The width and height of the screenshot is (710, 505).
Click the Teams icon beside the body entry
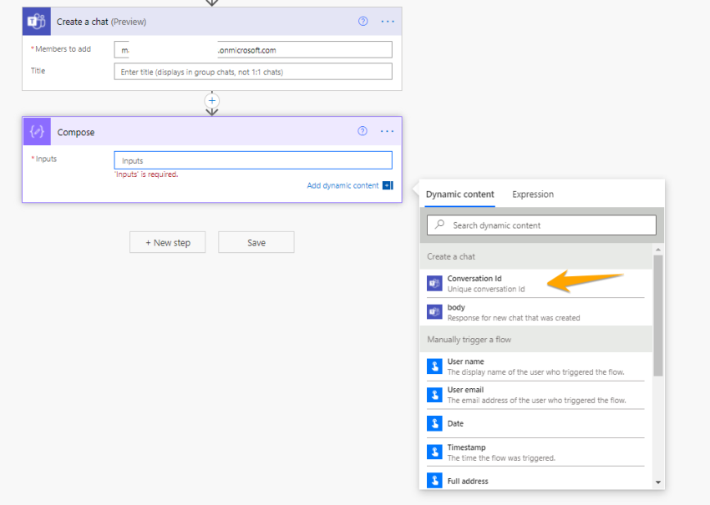(x=434, y=312)
